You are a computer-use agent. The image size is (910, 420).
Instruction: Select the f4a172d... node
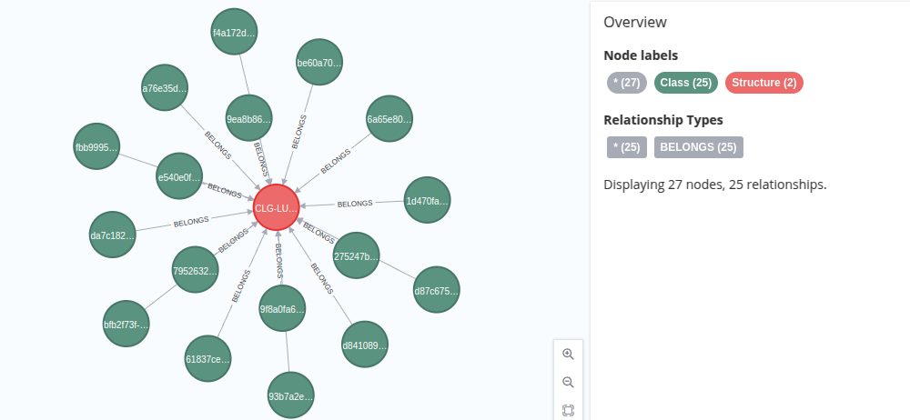(x=234, y=32)
